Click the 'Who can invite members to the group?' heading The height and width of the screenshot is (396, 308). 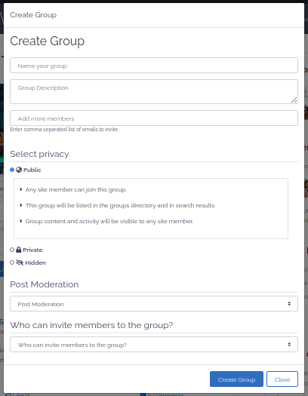pyautogui.click(x=91, y=325)
